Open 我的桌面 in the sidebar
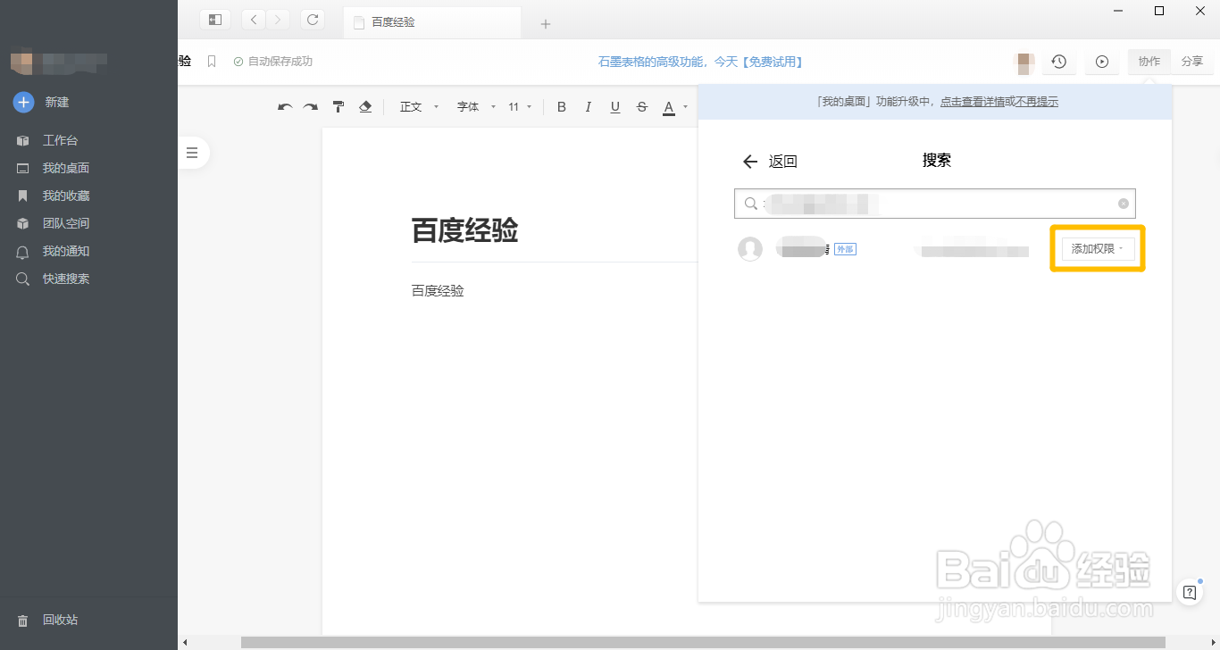 [65, 168]
